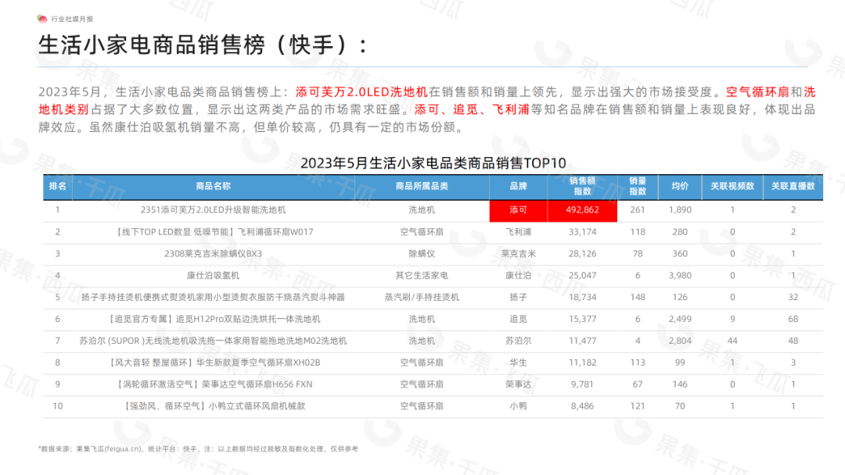Click the 蒸汽刷/手持挂烫机 category cell
Image resolution: width=845 pixels, height=475 pixels.
pos(422,297)
